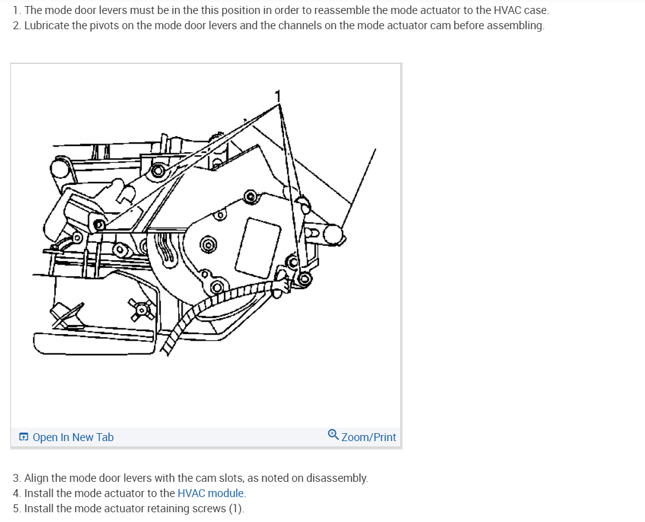Image resolution: width=645 pixels, height=522 pixels.
Task: Click callout number 1 above the diagram
Action: (x=278, y=96)
